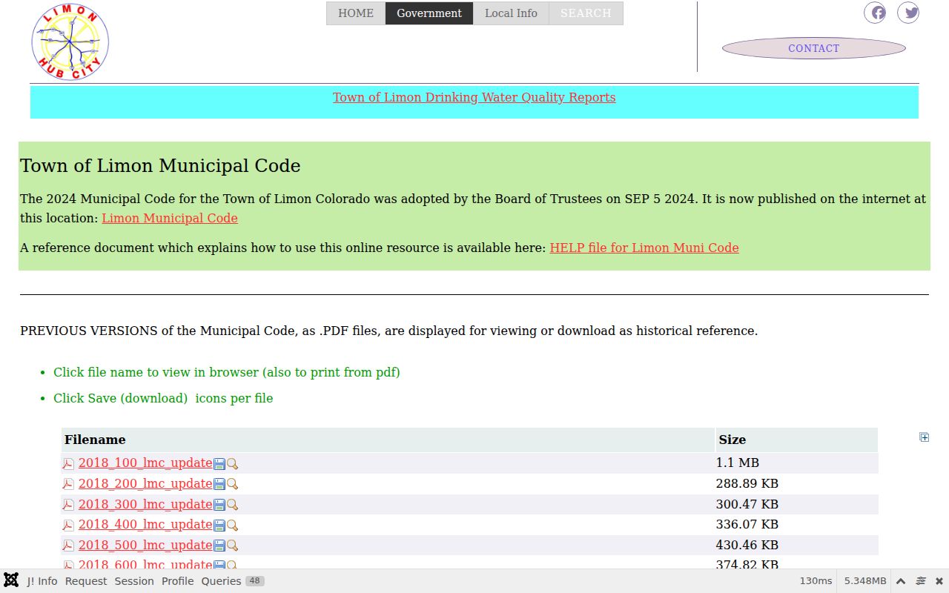Click the PDF icon beside 2018_300_lmc_update
Image resolution: width=949 pixels, height=593 pixels.
click(68, 505)
